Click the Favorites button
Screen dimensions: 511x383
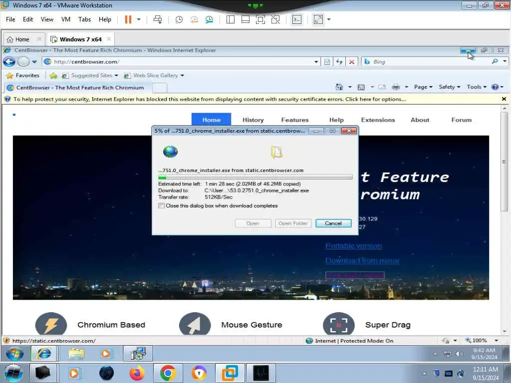click(x=23, y=76)
